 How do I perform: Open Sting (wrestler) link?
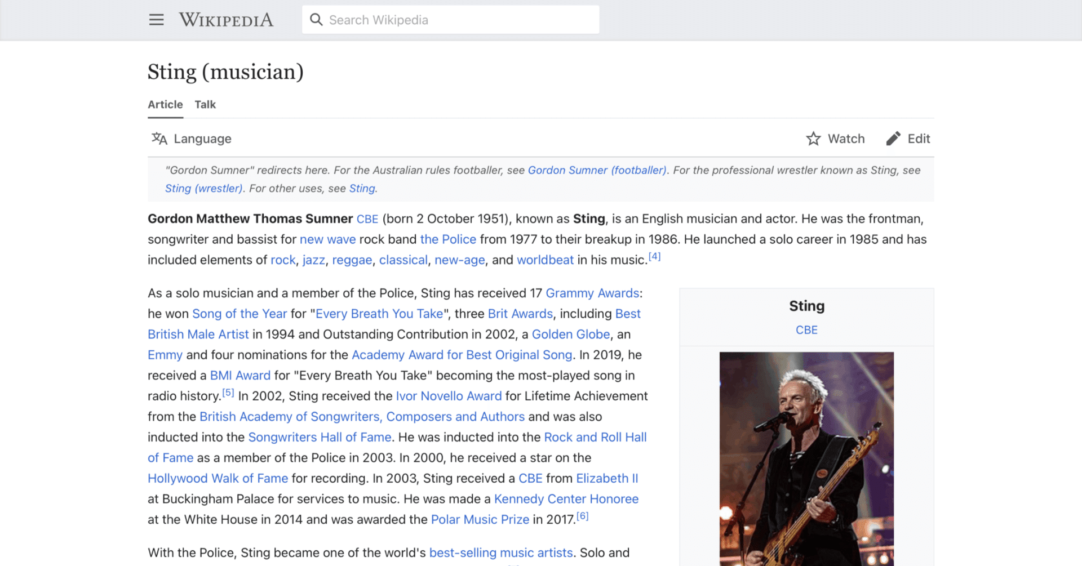(x=203, y=189)
